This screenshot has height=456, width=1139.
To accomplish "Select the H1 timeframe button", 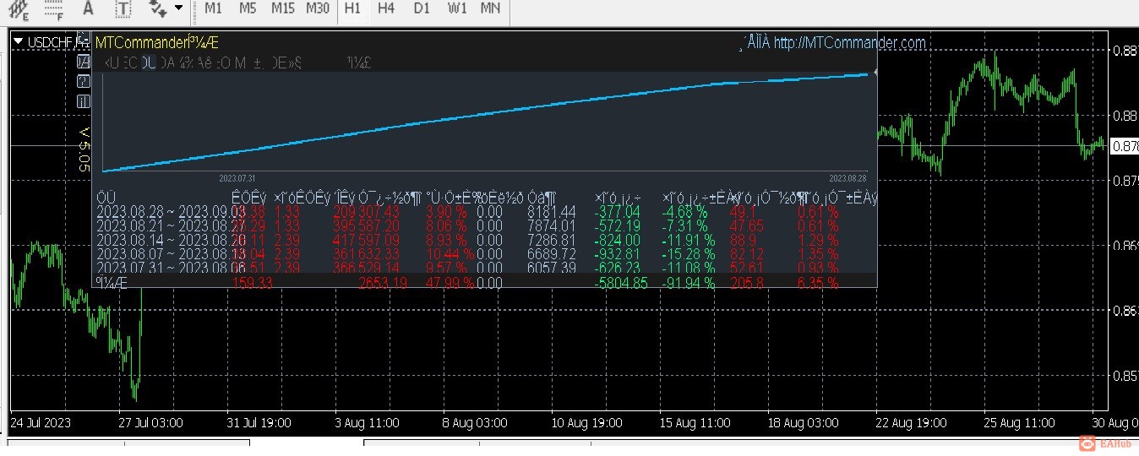I will point(353,8).
